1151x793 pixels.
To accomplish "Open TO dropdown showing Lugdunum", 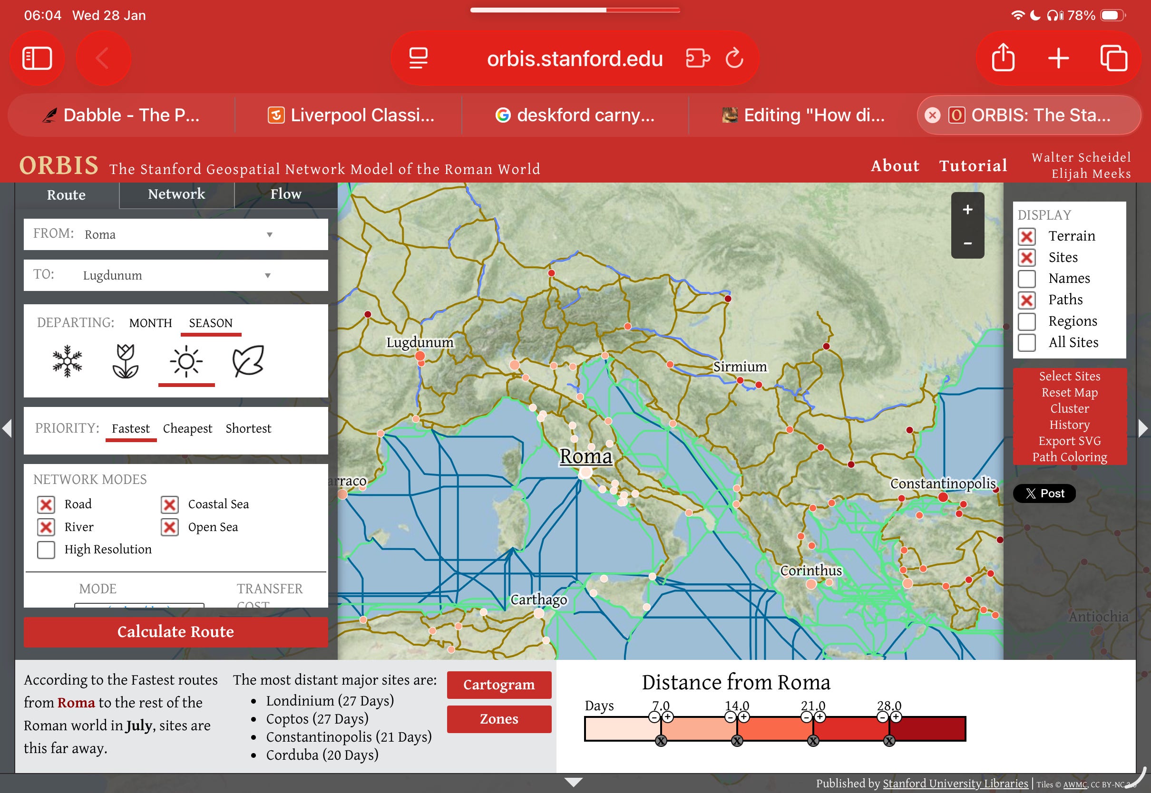I will [x=176, y=275].
